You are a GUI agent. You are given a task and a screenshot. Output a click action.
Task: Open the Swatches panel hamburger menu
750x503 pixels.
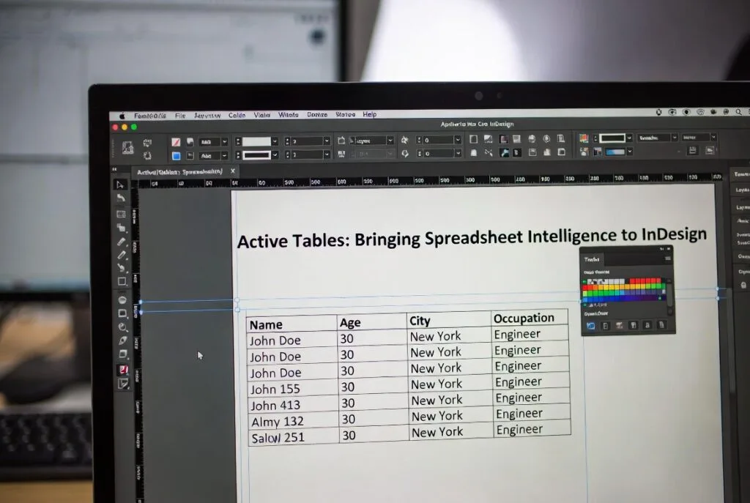[x=668, y=258]
